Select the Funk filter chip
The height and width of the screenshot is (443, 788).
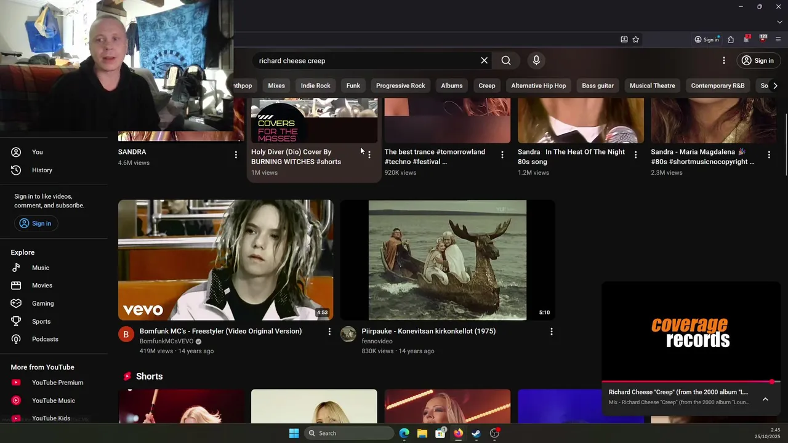tap(353, 86)
